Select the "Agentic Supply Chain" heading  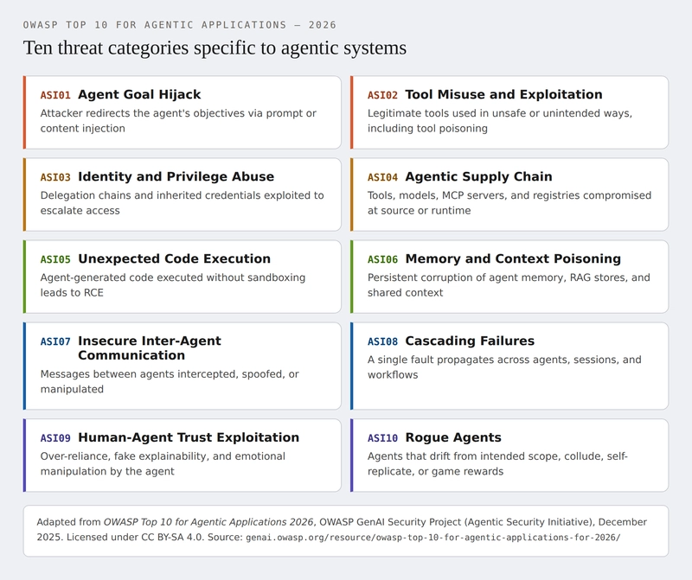pos(478,176)
